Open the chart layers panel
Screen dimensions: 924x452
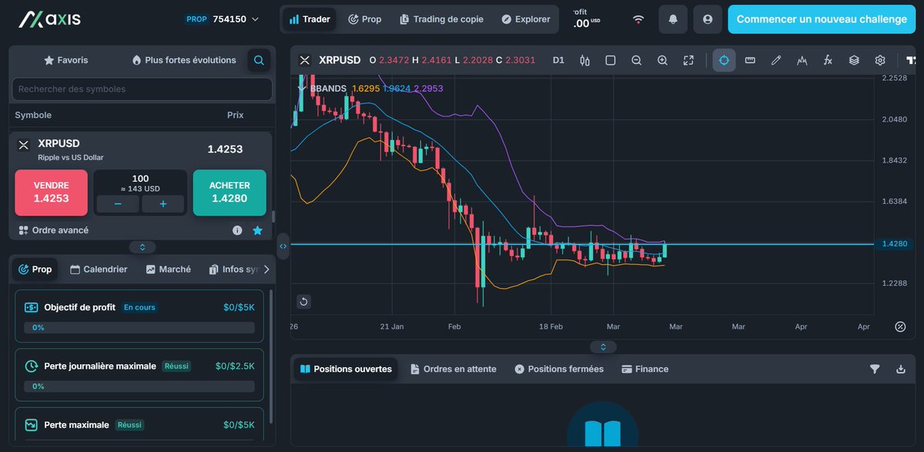854,60
